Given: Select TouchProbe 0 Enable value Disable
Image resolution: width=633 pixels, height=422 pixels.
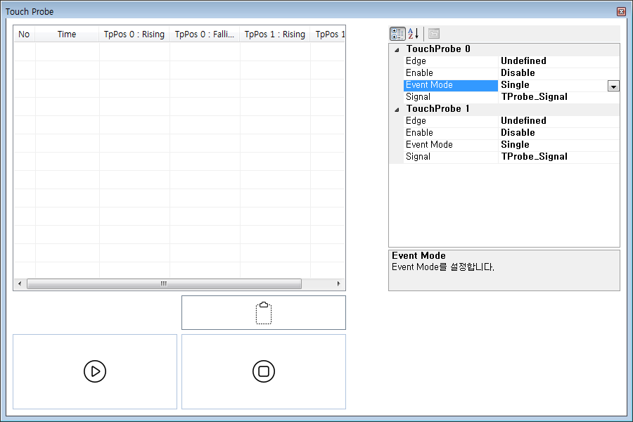Looking at the screenshot, I should pos(518,73).
